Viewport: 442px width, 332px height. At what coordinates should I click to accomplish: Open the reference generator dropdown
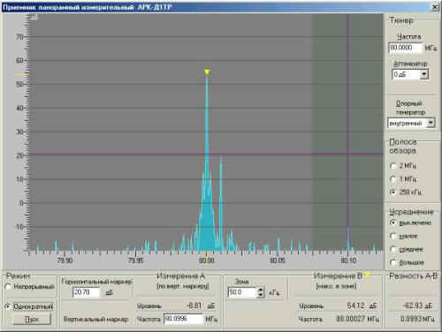(431, 123)
